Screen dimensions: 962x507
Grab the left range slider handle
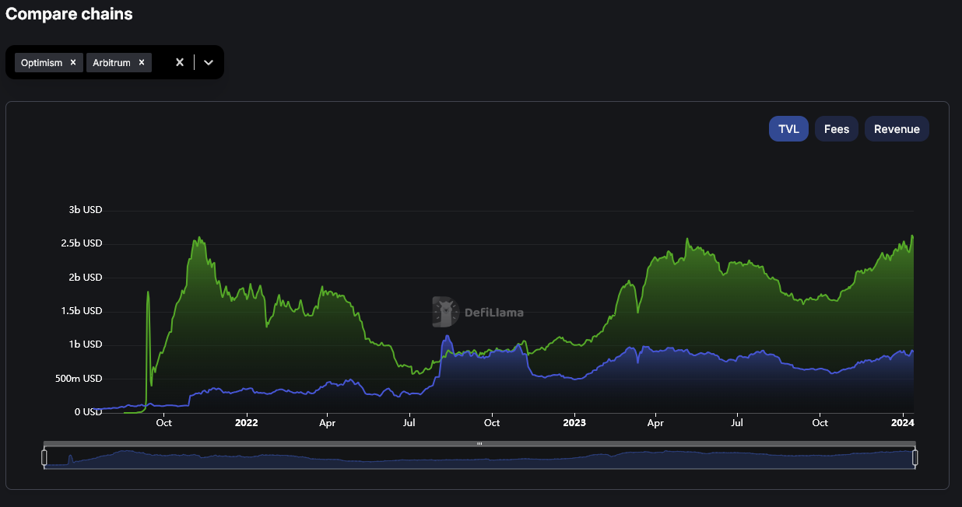click(x=44, y=458)
